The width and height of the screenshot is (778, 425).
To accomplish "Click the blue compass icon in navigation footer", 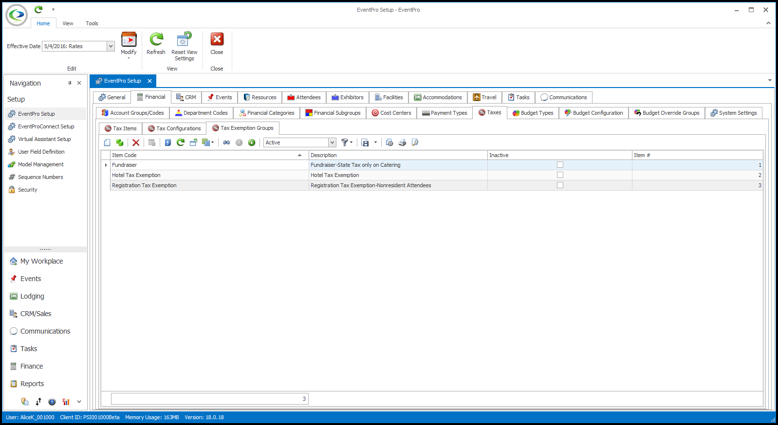I will click(x=52, y=402).
